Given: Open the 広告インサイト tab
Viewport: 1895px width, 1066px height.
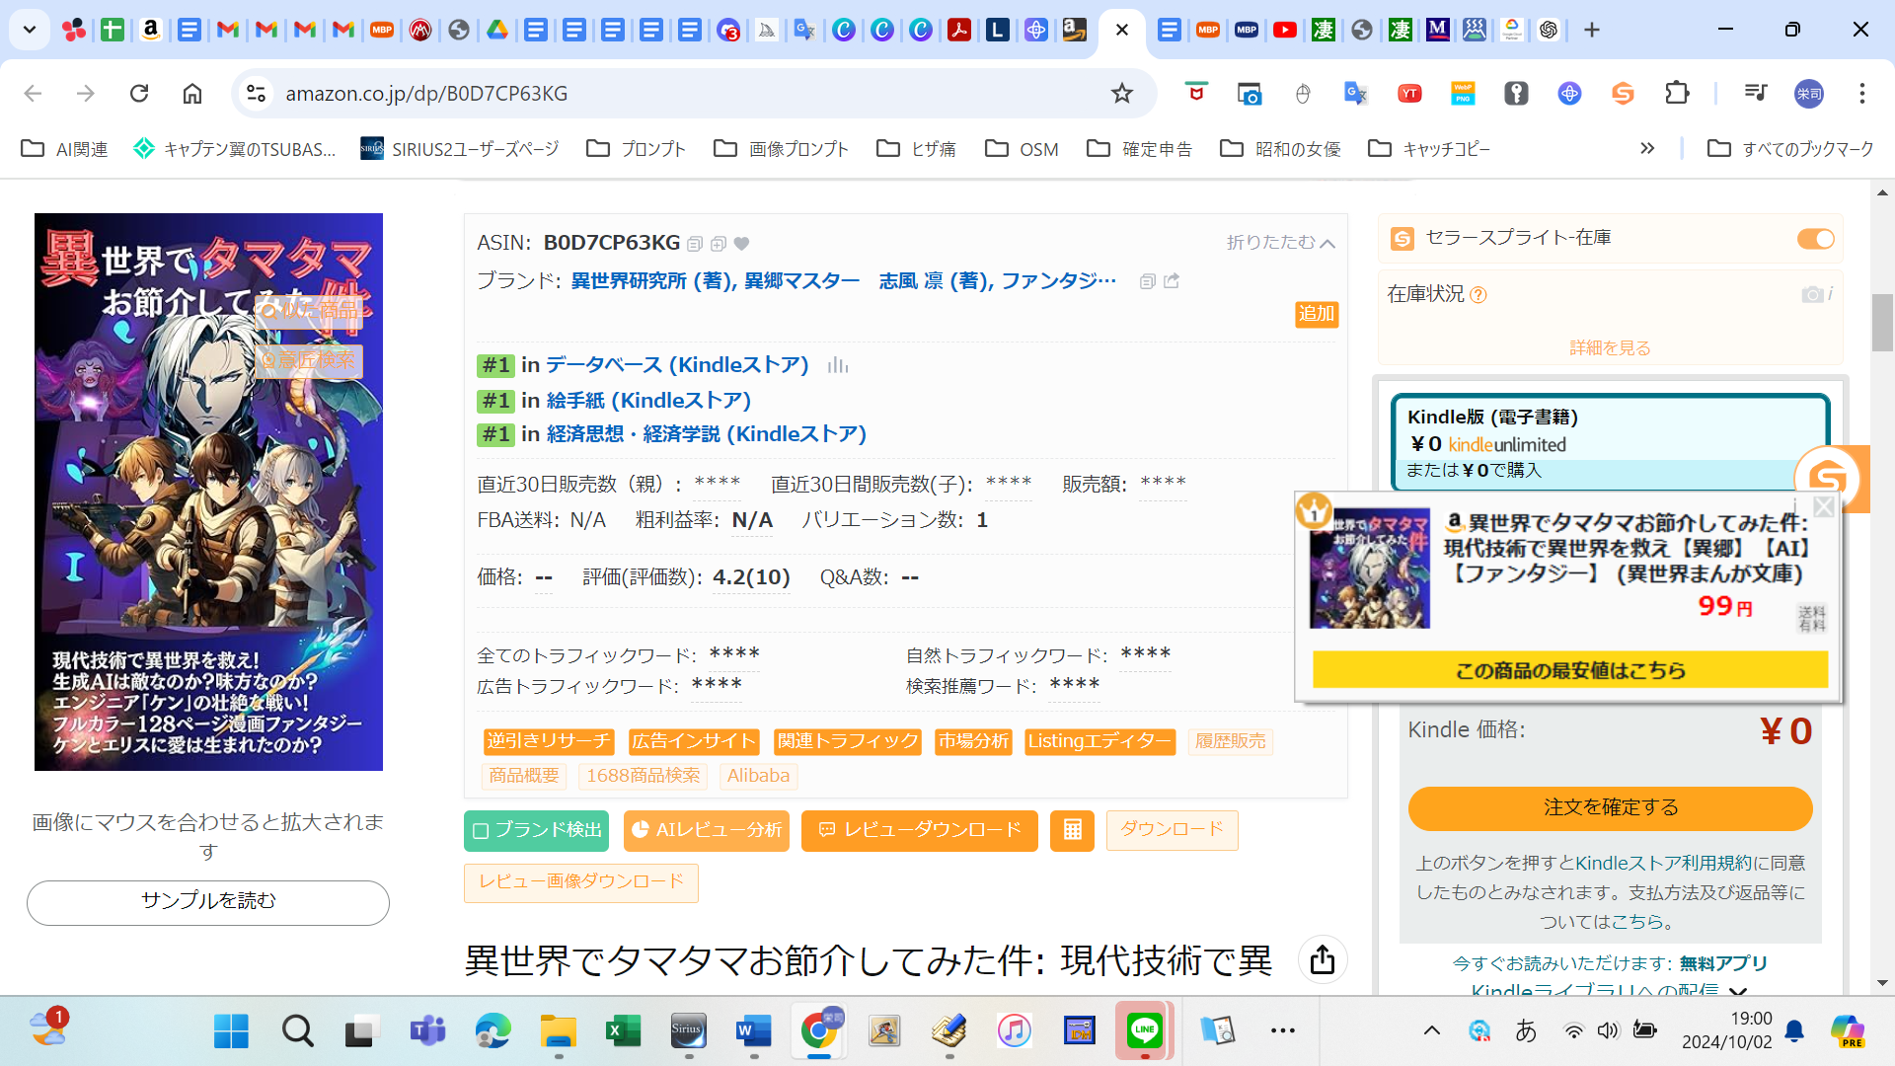Looking at the screenshot, I should (694, 741).
